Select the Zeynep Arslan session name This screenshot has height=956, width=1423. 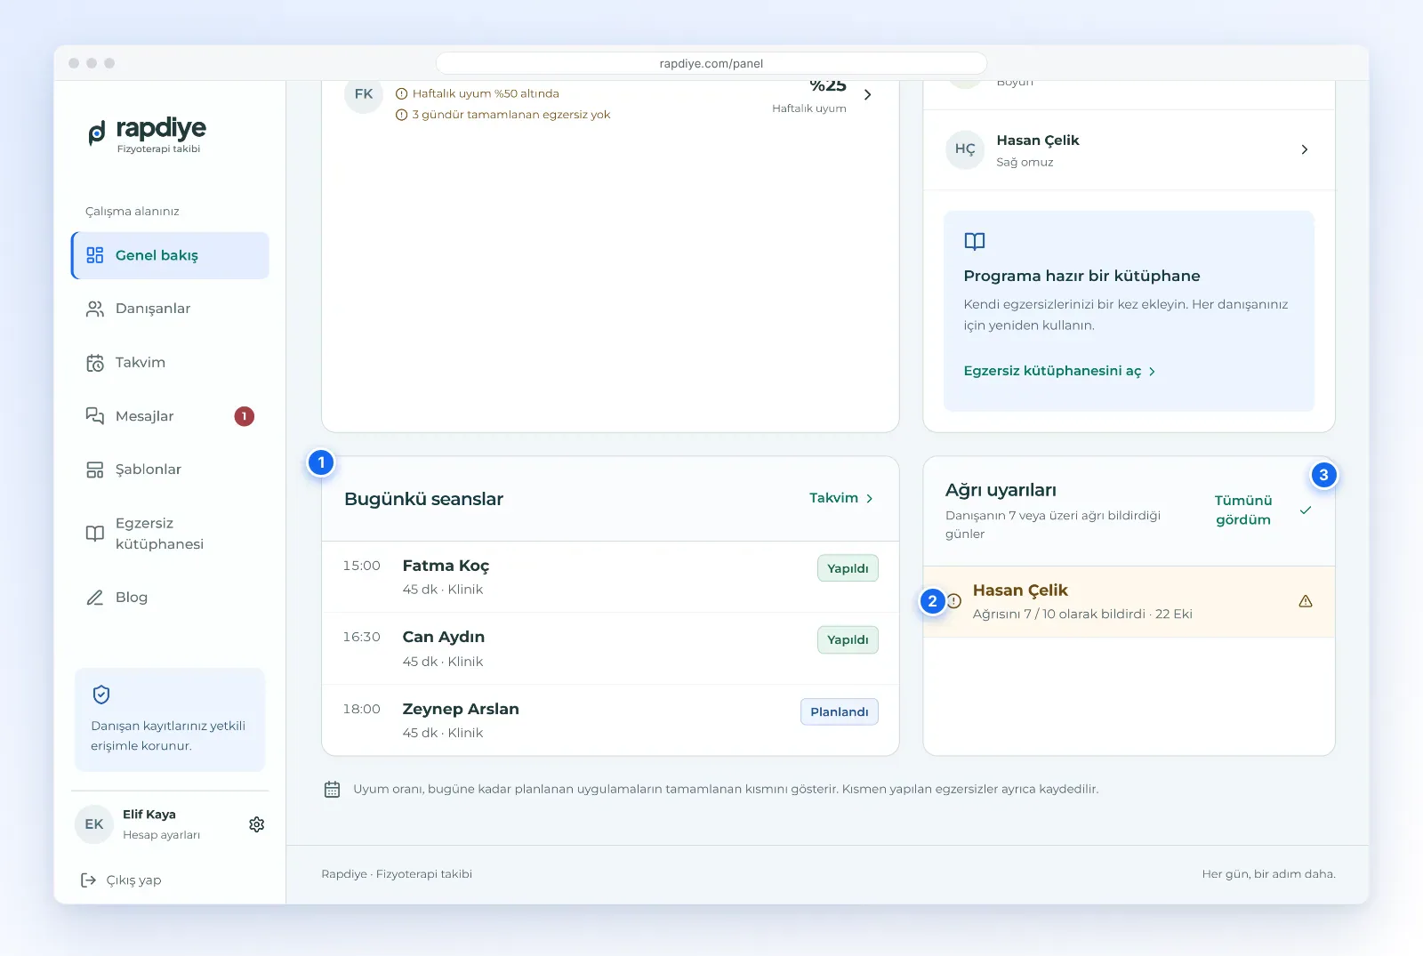(x=461, y=709)
